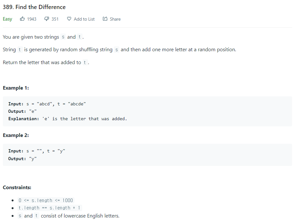Click the share icon beside Share

pos(105,19)
